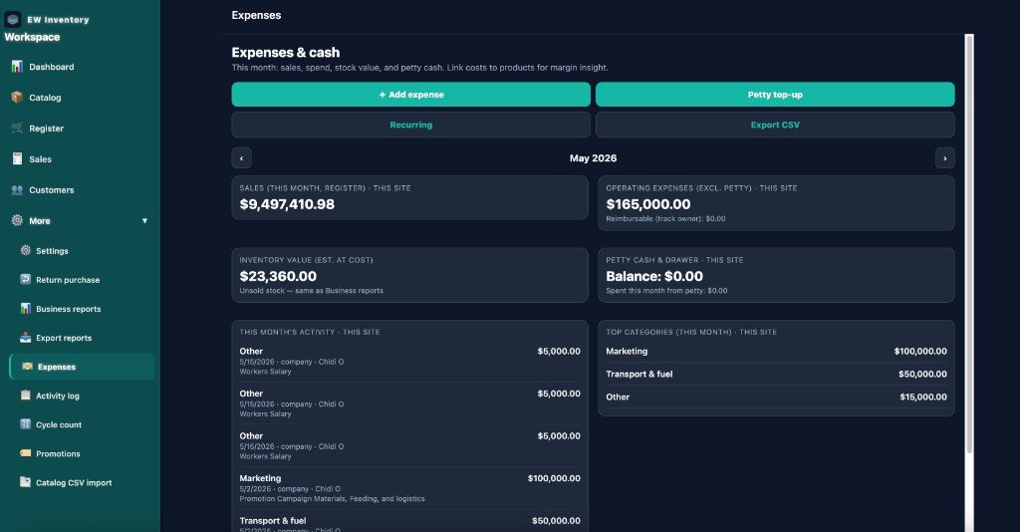The height and width of the screenshot is (532, 1020).
Task: Open Settings in the sidebar
Action: (52, 251)
